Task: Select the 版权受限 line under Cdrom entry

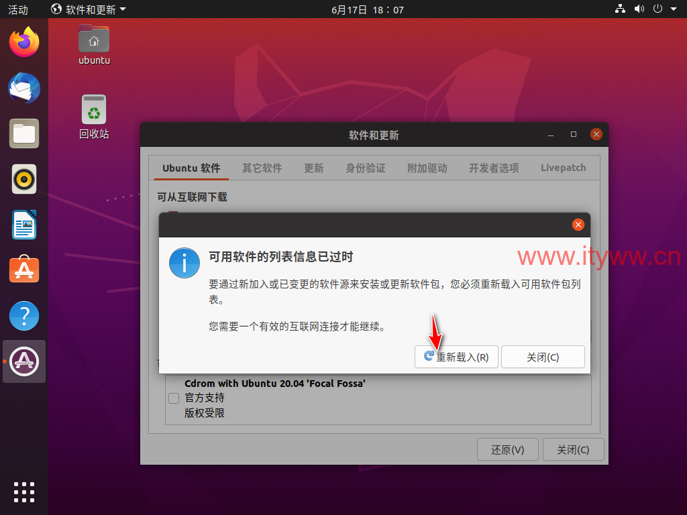Action: [205, 413]
